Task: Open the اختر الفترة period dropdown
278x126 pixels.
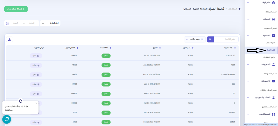Action: [x=50, y=23]
